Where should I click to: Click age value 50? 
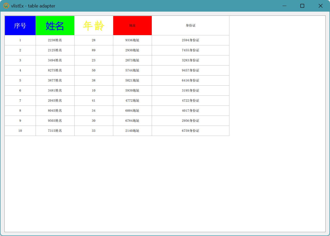(x=94, y=70)
